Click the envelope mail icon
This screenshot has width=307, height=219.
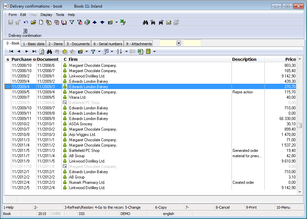click(x=169, y=23)
